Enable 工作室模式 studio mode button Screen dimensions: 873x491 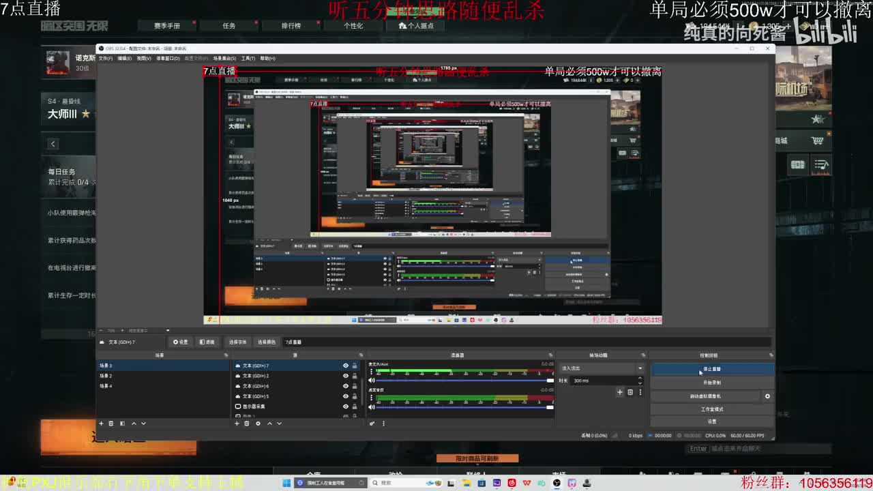pos(712,409)
